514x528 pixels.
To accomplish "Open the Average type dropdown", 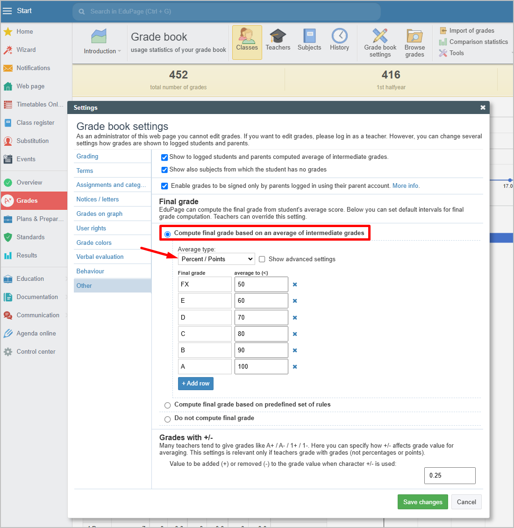I will coord(216,259).
